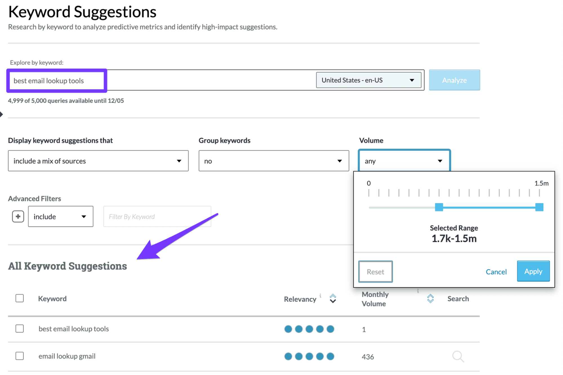Open the United States - en-US locale dropdown
This screenshot has width=563, height=375.
click(x=368, y=80)
